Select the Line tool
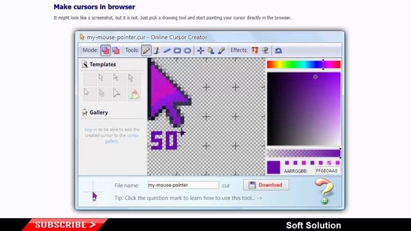 [x=167, y=50]
